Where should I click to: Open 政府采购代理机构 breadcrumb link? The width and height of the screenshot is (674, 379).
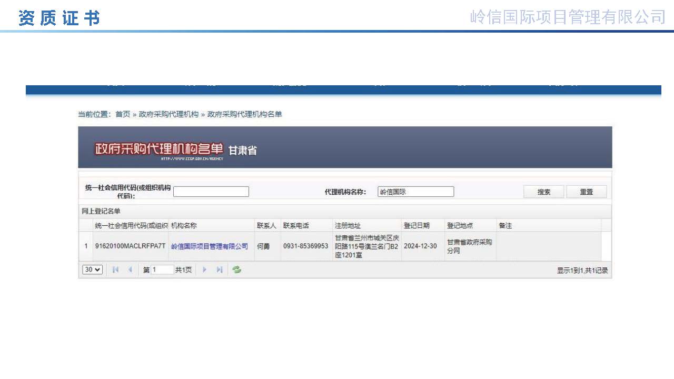click(168, 114)
